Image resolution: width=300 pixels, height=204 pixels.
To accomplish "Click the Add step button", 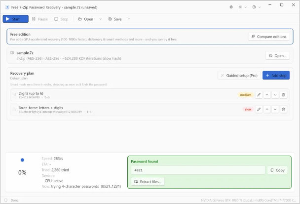I will tap(276, 76).
